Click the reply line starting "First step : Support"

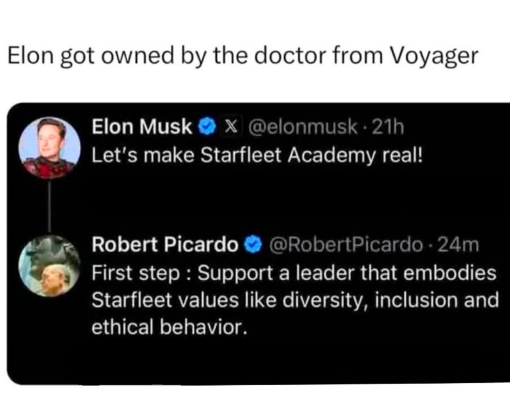coord(294,273)
